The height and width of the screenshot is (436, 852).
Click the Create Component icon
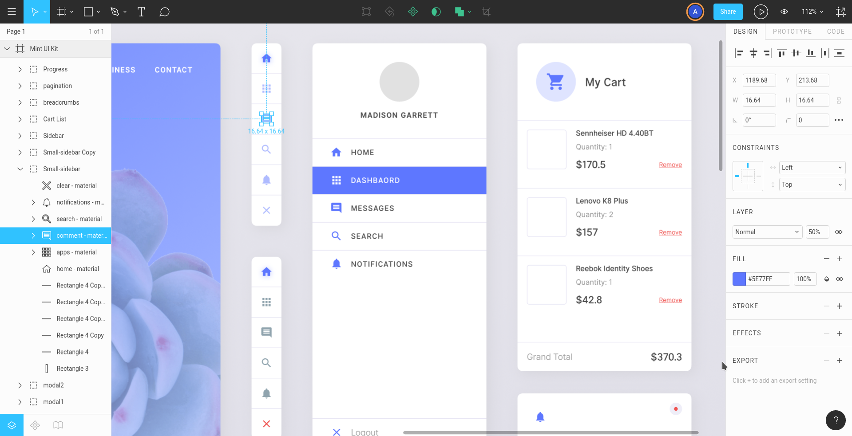click(413, 12)
